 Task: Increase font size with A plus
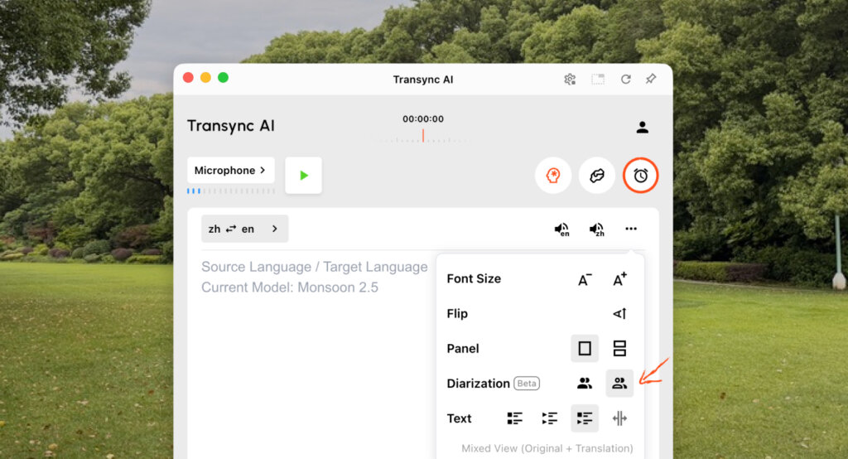point(619,278)
